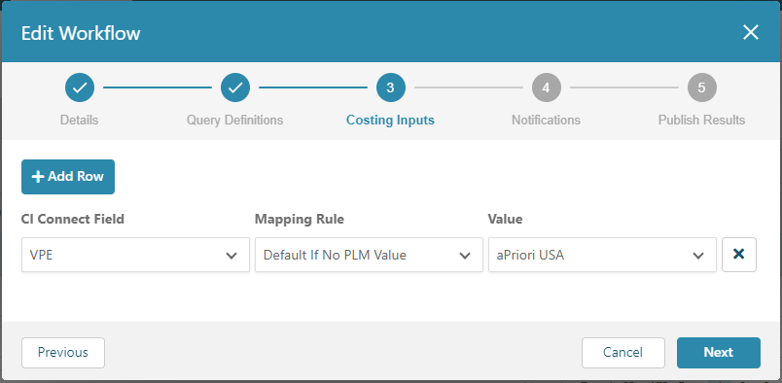The image size is (782, 383).
Task: Go back with the Previous button
Action: point(63,353)
